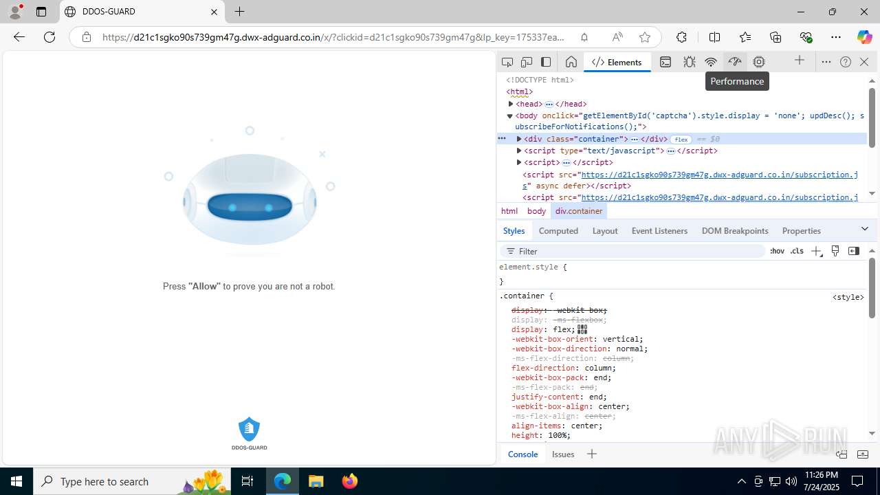Go back to previous page
The image size is (880, 495).
pyautogui.click(x=19, y=37)
